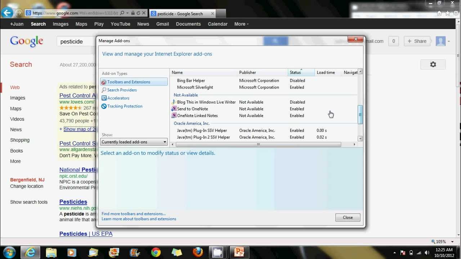The height and width of the screenshot is (259, 461).
Task: Expand the Google More menu
Action: (x=241, y=24)
